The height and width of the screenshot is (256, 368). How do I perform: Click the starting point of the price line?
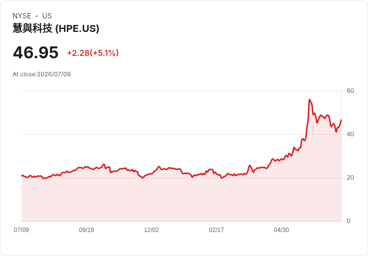click(x=22, y=176)
